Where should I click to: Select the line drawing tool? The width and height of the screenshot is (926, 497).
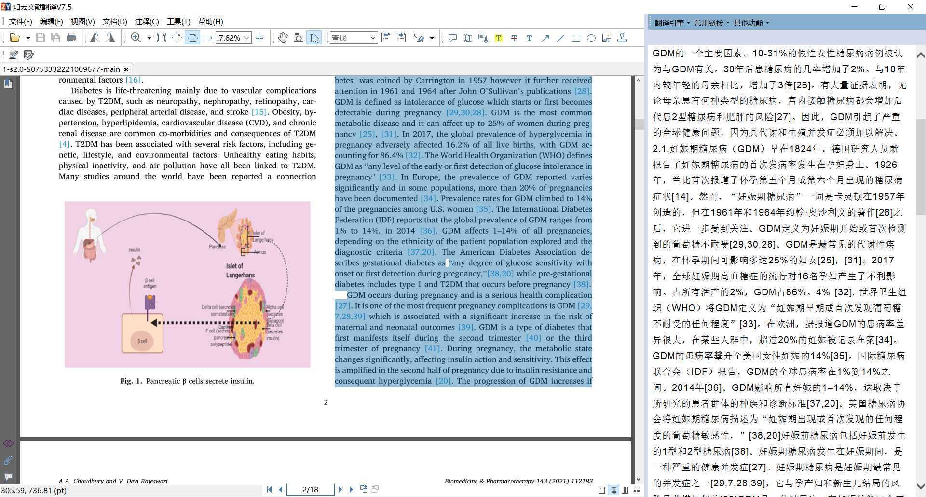point(560,38)
